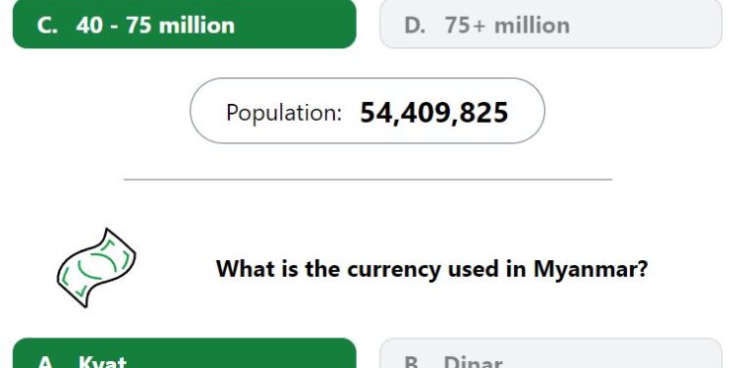Pick answer A. Kyat

click(185, 353)
